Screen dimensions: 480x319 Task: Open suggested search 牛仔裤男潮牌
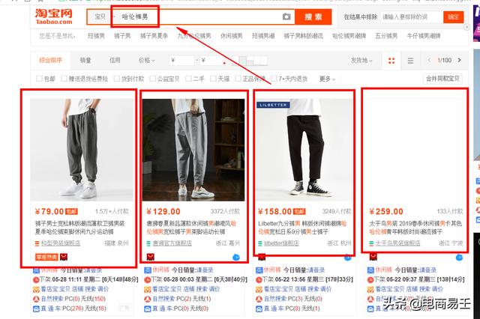coord(424,36)
